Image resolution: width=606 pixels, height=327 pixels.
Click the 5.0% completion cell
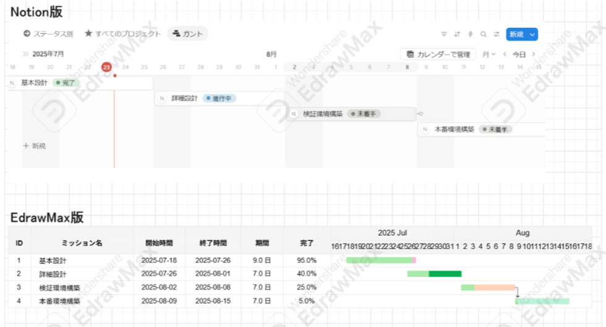[307, 300]
